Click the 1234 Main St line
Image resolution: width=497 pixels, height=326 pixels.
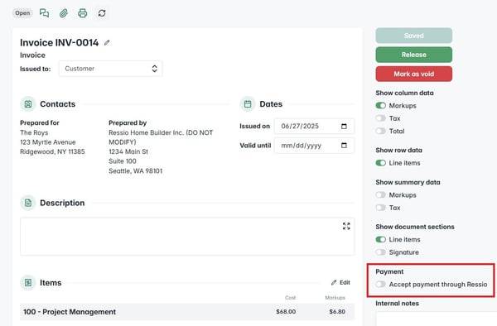point(128,151)
